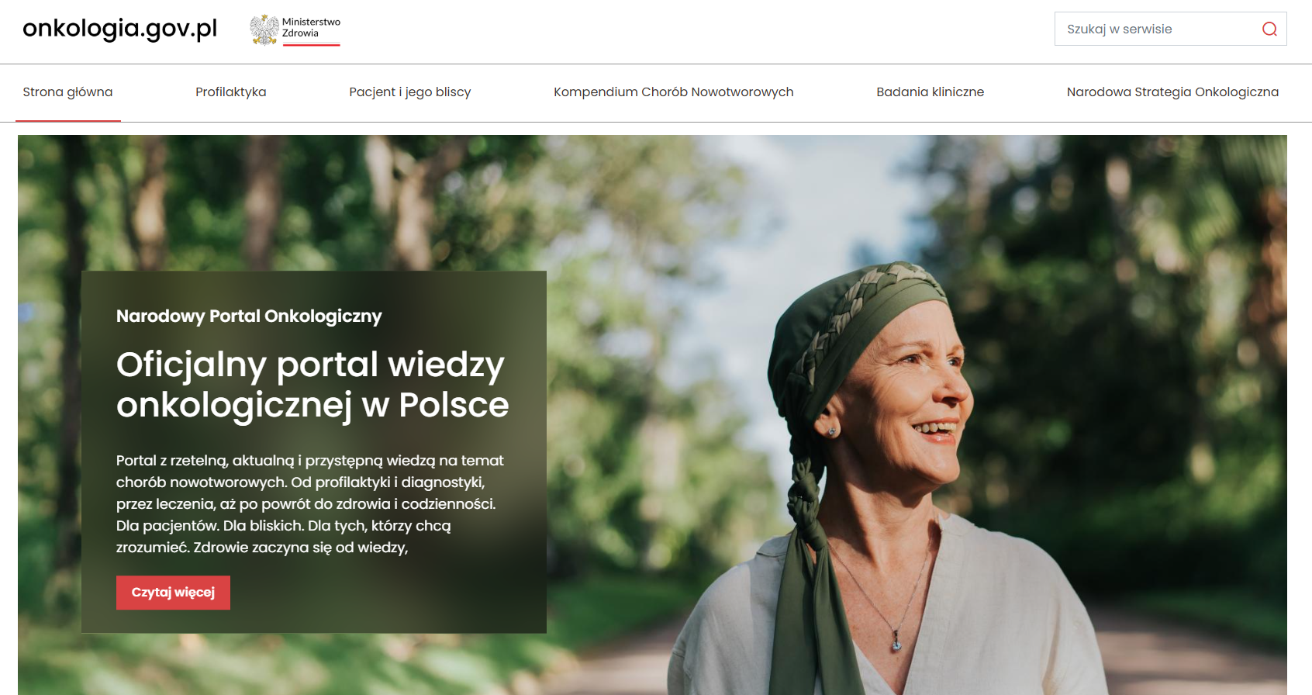The image size is (1312, 695).
Task: Go to Strona główna tab
Action: click(x=67, y=92)
